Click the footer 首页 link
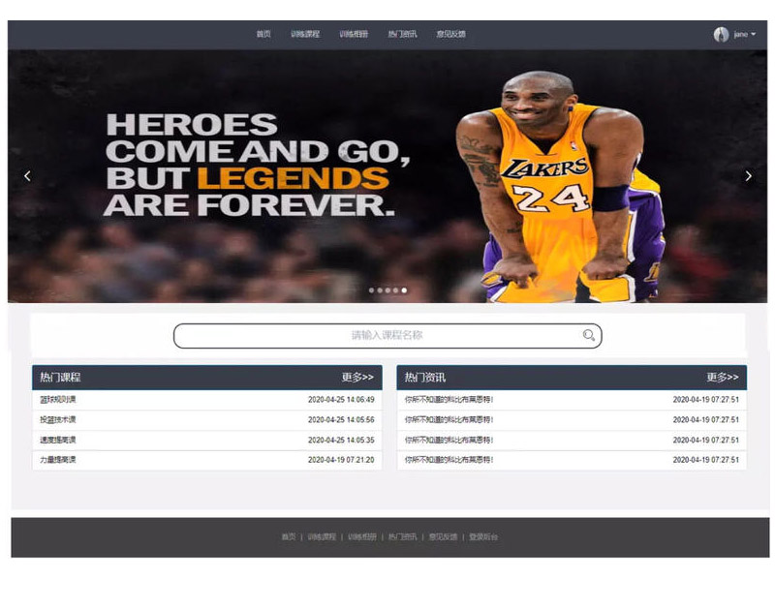Screen dimensions: 775x610 [289, 537]
